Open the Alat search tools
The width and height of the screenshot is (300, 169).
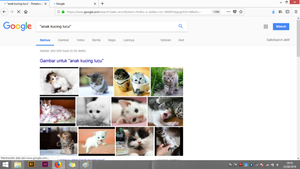[181, 40]
